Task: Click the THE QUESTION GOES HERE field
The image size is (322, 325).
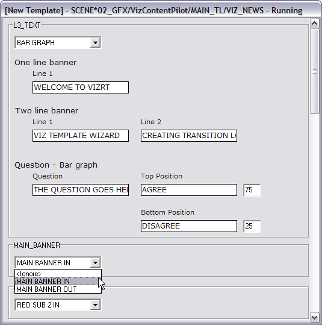Action: point(81,190)
